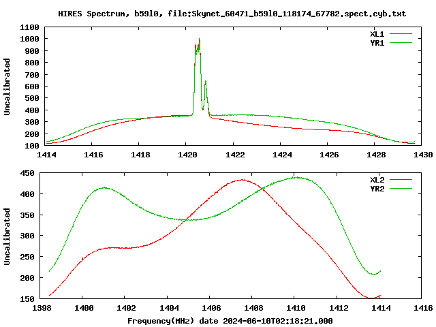Screen dimensions: 436x327
Task: Click the 450 y-axis tick on bottom plot
Action: (x=27, y=173)
